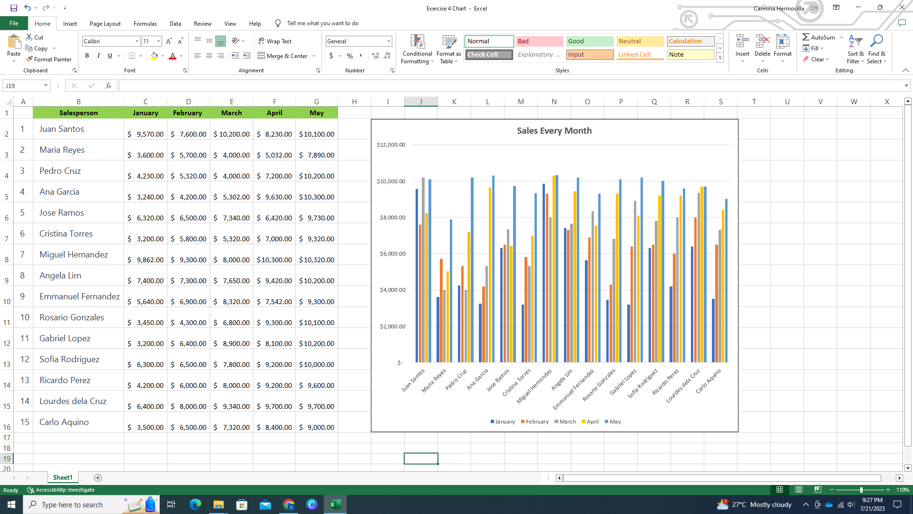The height and width of the screenshot is (514, 913).
Task: Switch to Page Layout view in status bar
Action: 799,490
